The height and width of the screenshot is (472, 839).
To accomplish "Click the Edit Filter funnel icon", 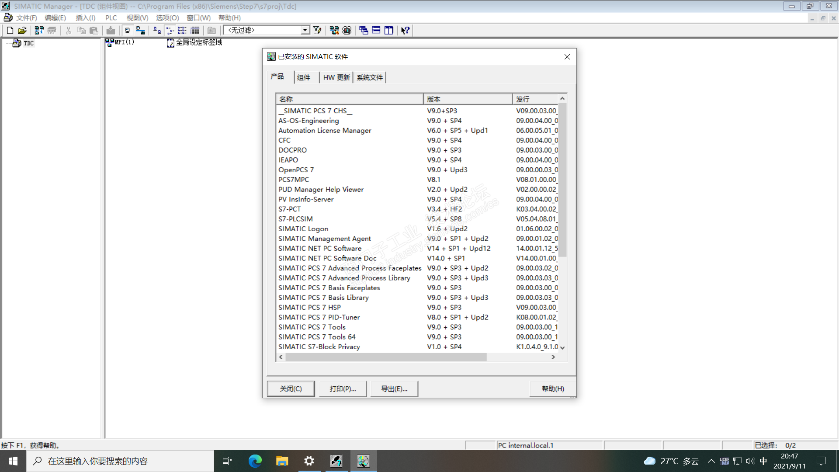I will click(x=318, y=30).
